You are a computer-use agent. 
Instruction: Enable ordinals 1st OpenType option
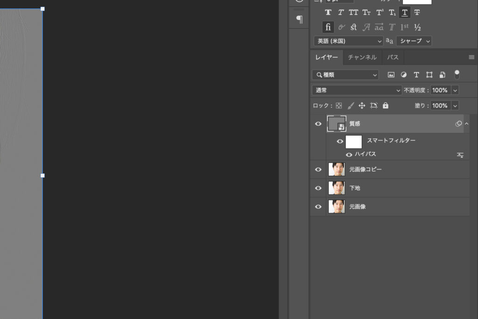click(x=405, y=27)
